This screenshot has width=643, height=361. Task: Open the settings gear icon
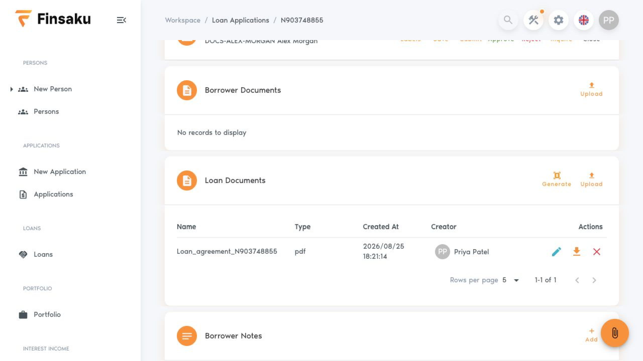(x=558, y=20)
